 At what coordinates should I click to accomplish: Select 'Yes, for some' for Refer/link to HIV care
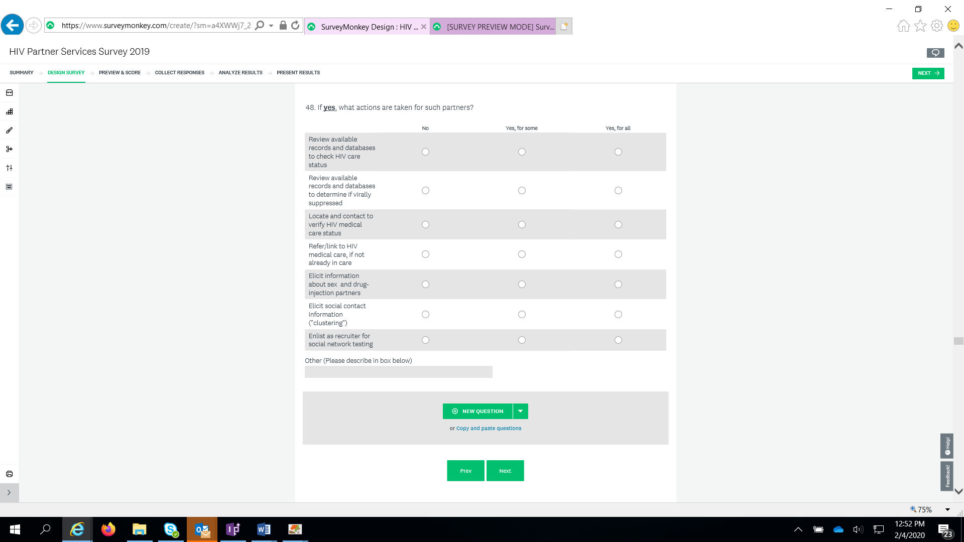pyautogui.click(x=522, y=254)
